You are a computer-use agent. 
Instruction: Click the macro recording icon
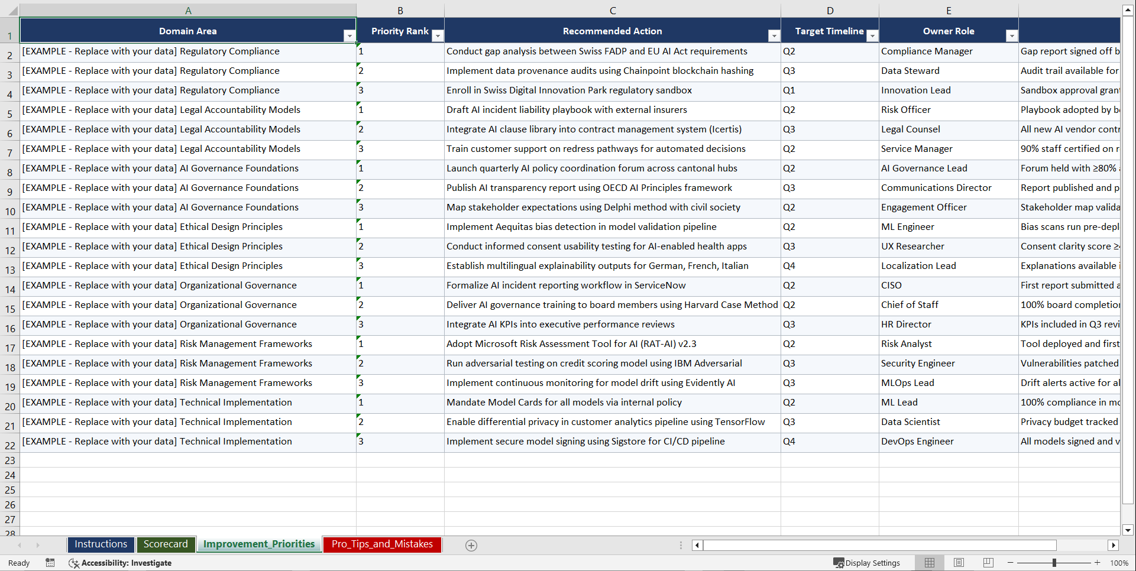[50, 563]
